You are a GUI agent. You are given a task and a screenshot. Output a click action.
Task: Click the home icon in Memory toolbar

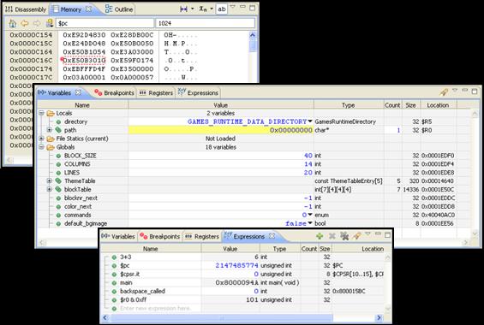point(13,23)
